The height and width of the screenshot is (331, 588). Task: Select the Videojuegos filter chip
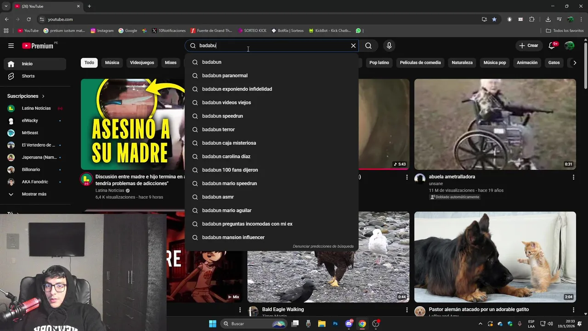(x=142, y=63)
